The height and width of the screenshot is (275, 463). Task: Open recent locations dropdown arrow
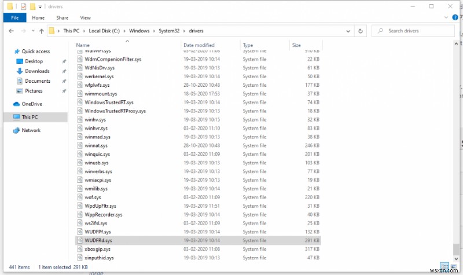tap(33, 31)
